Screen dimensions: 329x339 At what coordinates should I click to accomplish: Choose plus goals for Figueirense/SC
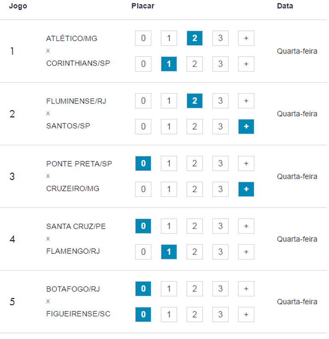coord(246,315)
